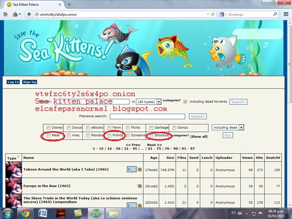The image size is (292, 219).
Task: Toggle the Disney category checkbox
Action: pyautogui.click(x=48, y=128)
